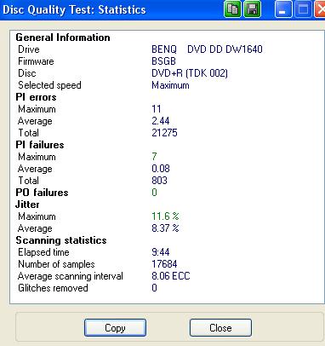Click jitter average value 8.37 %
This screenshot has width=325, height=346.
(165, 228)
